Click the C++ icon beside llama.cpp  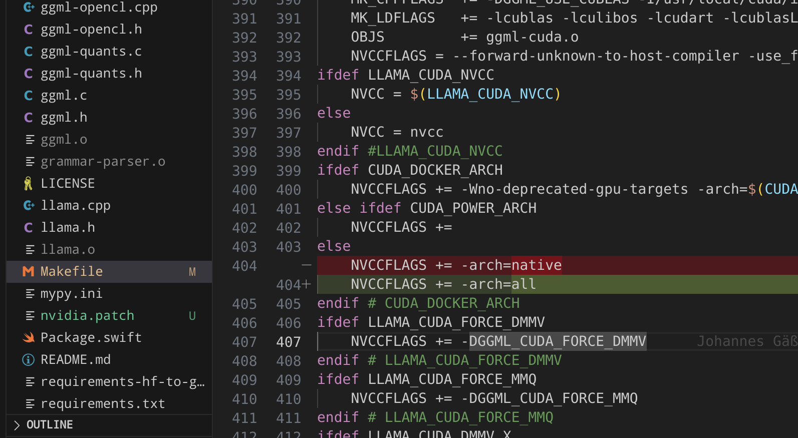click(x=29, y=206)
